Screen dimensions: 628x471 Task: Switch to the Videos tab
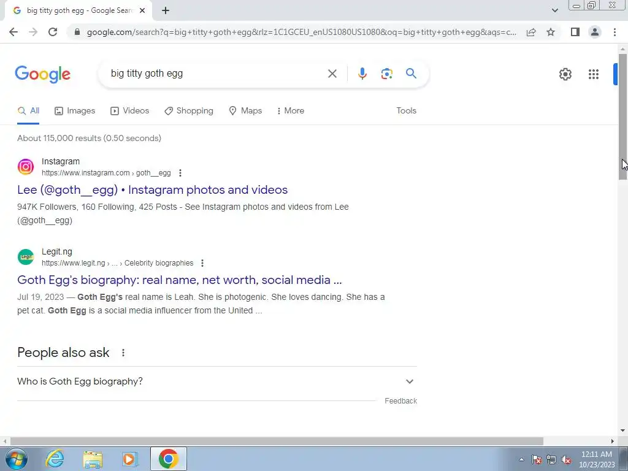pyautogui.click(x=130, y=111)
